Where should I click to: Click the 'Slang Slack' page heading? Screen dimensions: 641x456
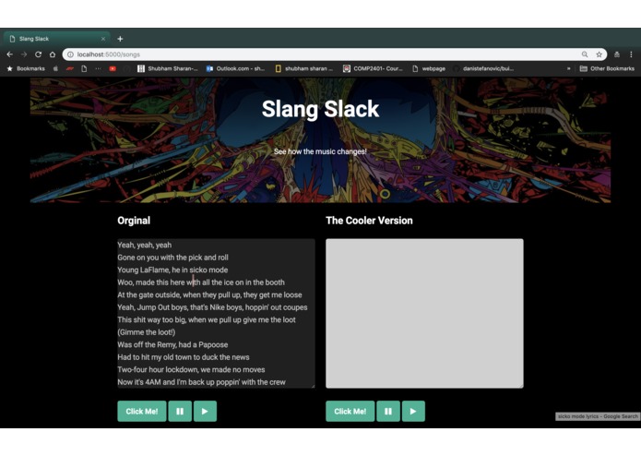pyautogui.click(x=321, y=109)
